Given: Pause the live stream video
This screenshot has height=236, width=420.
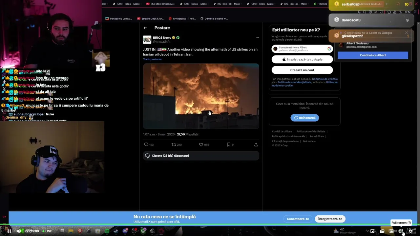Looking at the screenshot, I should click(9, 231).
